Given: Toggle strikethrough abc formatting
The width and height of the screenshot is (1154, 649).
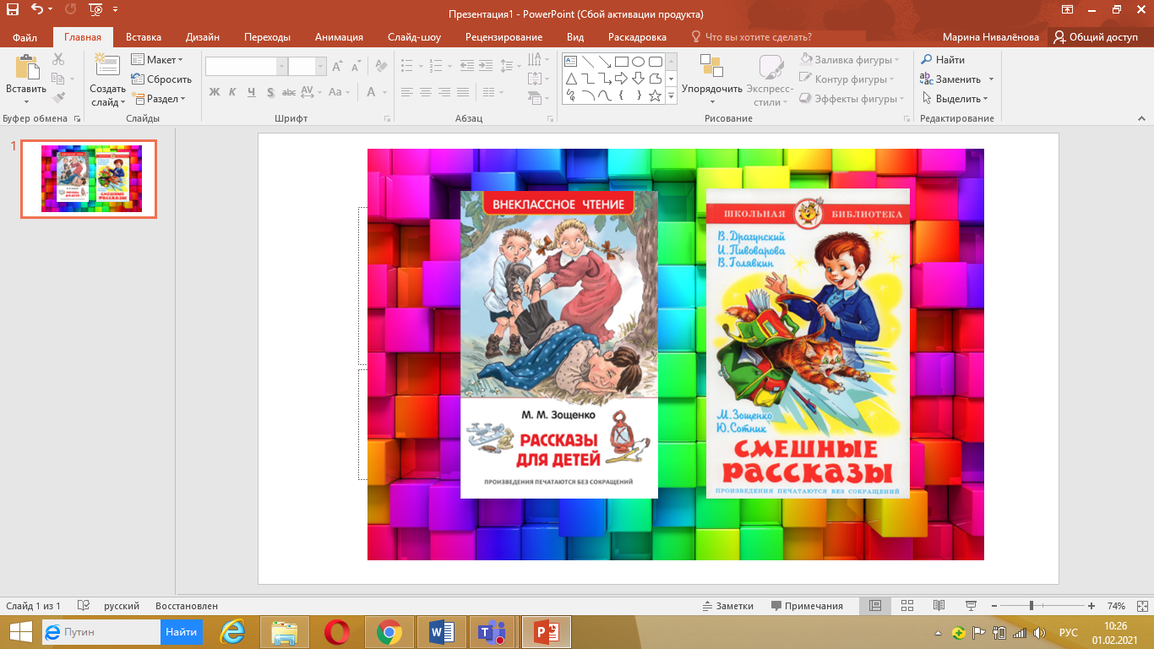Looking at the screenshot, I should (289, 92).
